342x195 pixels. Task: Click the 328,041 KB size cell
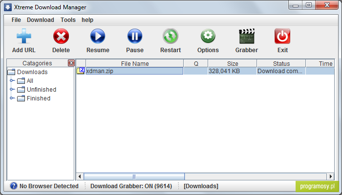point(232,71)
